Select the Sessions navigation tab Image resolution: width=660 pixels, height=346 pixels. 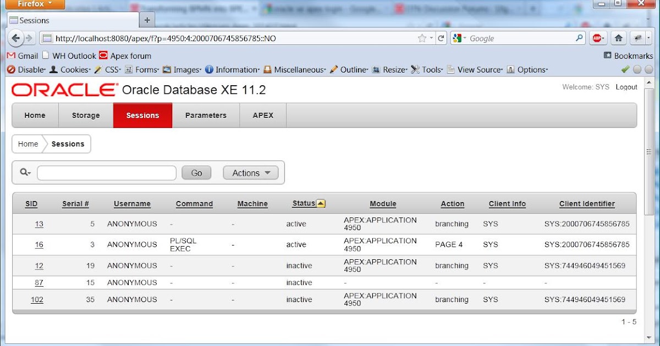click(x=142, y=115)
